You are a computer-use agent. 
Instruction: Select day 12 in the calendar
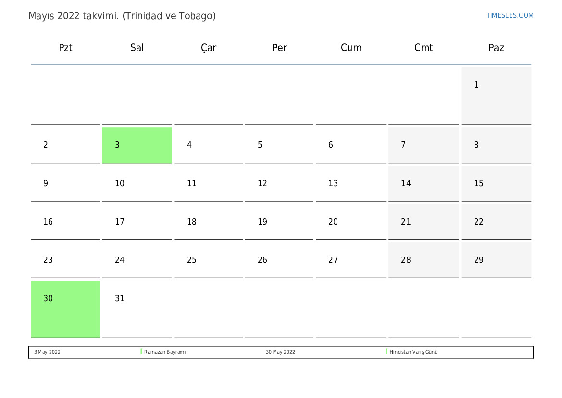pos(279,183)
